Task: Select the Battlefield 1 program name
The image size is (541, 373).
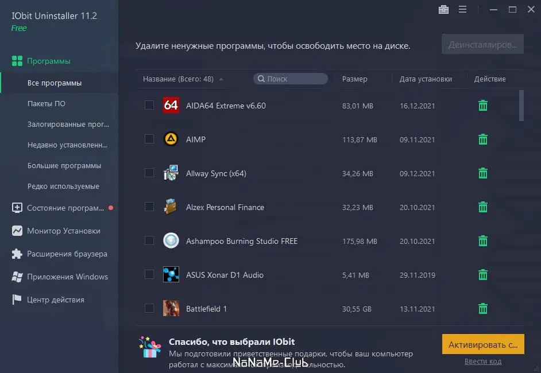Action: point(206,309)
